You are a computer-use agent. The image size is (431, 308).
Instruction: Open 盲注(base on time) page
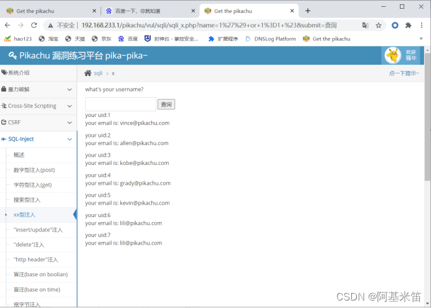point(38,289)
